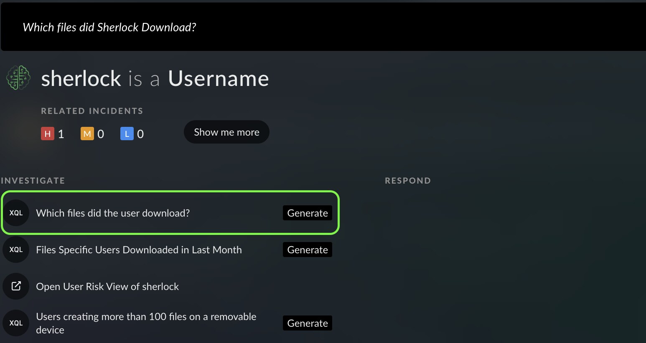The image size is (646, 343).
Task: Select 'Which files did the user download?' text
Action: [113, 213]
